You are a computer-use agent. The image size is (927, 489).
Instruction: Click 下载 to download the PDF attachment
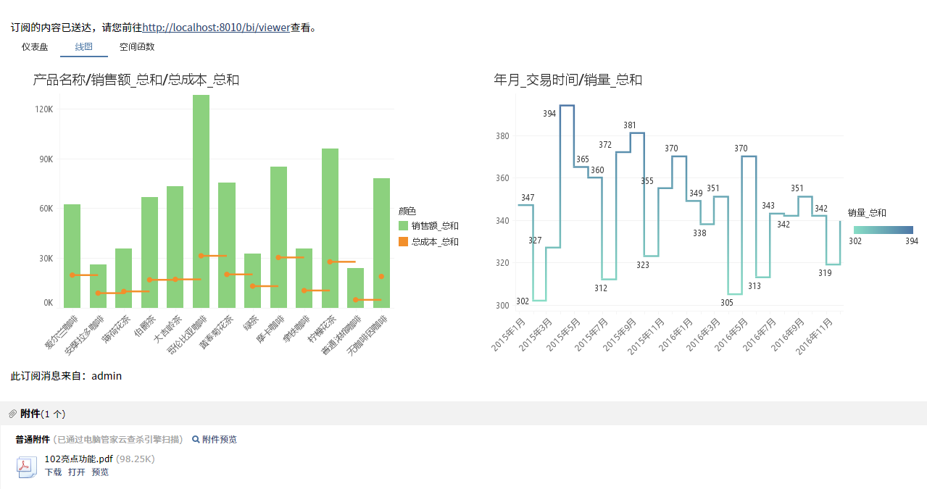pos(52,472)
